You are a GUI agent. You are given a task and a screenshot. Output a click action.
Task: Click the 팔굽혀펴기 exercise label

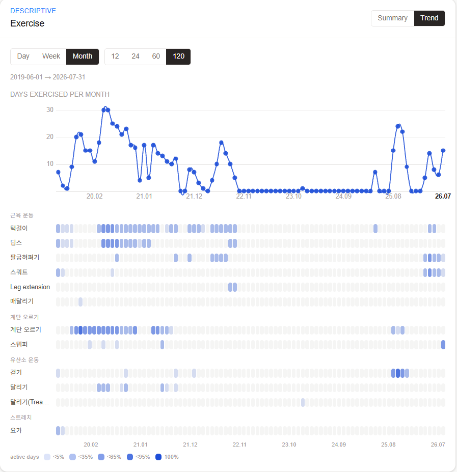(x=24, y=257)
